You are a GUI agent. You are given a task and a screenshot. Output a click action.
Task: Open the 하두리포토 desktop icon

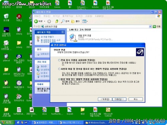(44, 4)
